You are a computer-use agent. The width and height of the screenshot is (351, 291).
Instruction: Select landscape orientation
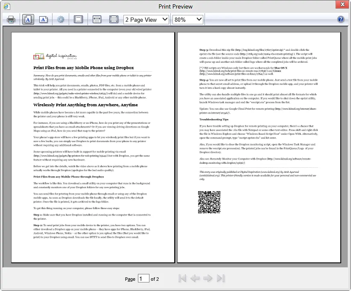point(44,19)
